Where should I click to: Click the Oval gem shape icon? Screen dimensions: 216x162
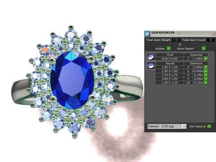tap(151, 57)
